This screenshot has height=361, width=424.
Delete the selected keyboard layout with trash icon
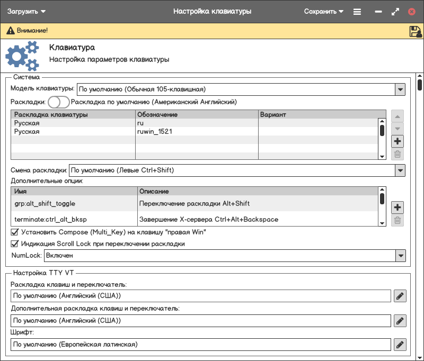click(x=397, y=155)
